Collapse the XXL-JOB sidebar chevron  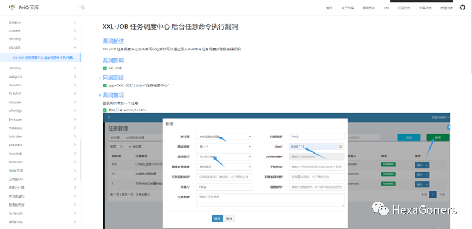tap(75, 48)
